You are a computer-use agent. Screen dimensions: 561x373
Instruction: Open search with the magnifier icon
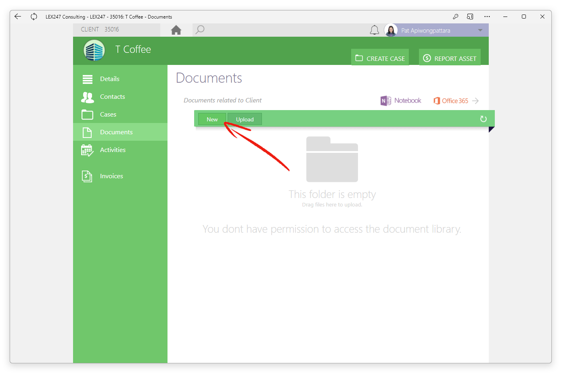coord(200,30)
